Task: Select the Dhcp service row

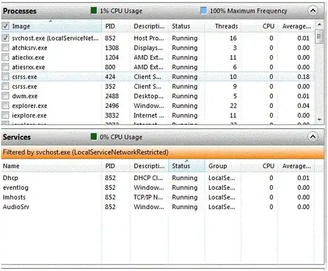Action: click(x=158, y=178)
